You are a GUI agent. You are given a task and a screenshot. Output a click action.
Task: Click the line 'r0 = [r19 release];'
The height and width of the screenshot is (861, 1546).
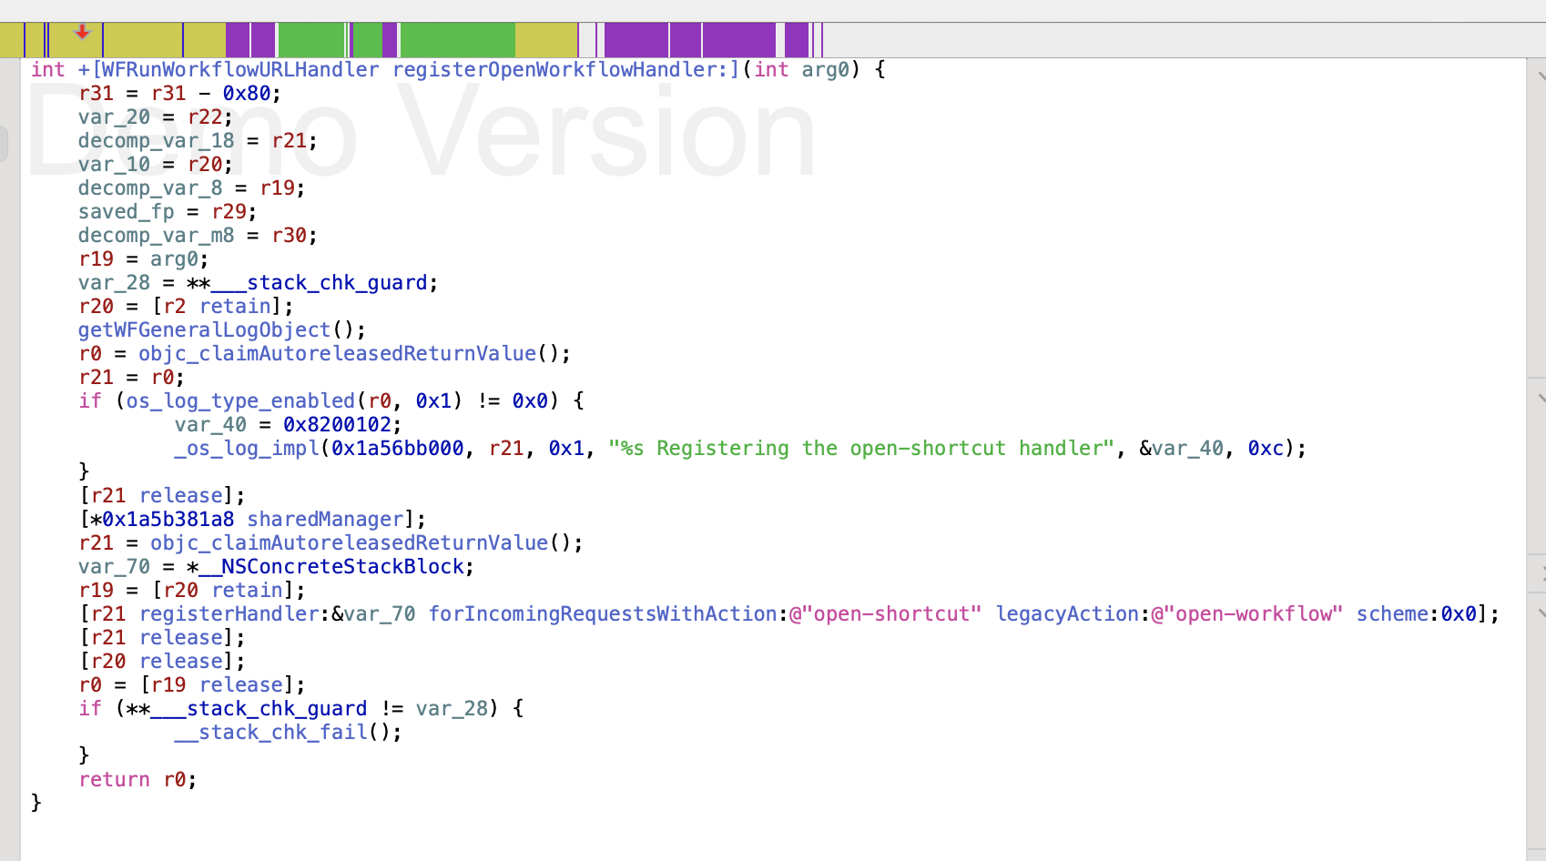[x=191, y=685]
